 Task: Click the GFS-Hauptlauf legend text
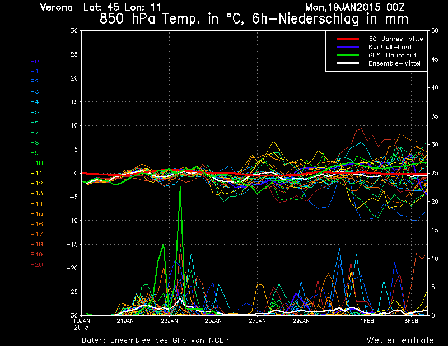click(x=393, y=55)
